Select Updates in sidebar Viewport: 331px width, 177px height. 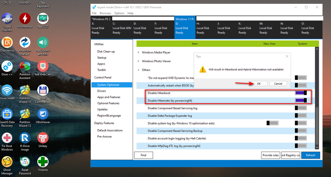[x=102, y=109]
